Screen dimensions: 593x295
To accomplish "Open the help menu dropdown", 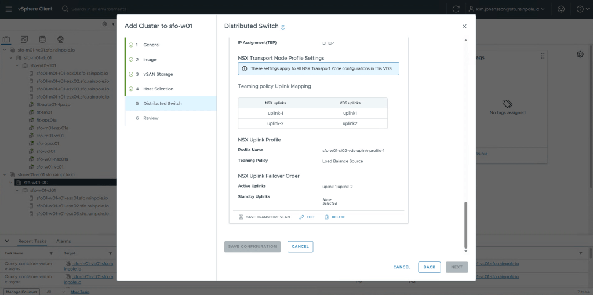I will [582, 9].
